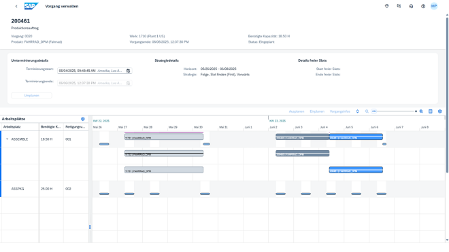Click the Benötigte K... column header
Screen dimensions: 449x252
click(x=51, y=127)
